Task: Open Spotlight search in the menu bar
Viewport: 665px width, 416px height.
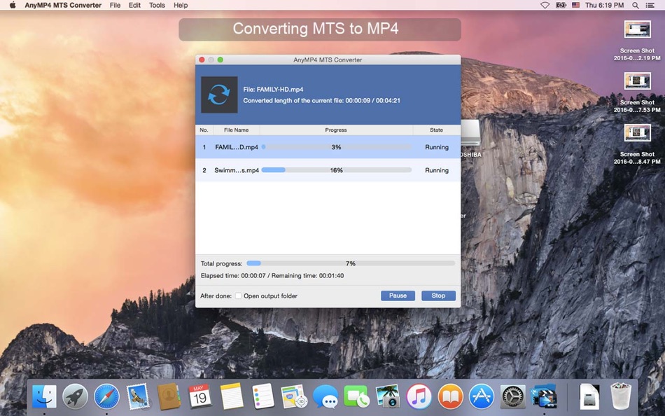Action: coord(633,5)
